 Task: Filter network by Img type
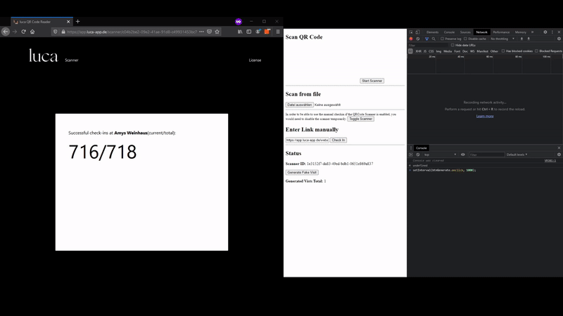tap(438, 51)
